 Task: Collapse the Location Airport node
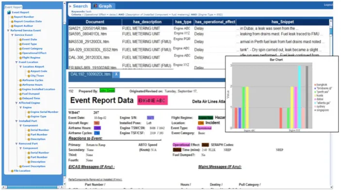pyautogui.click(x=21, y=67)
